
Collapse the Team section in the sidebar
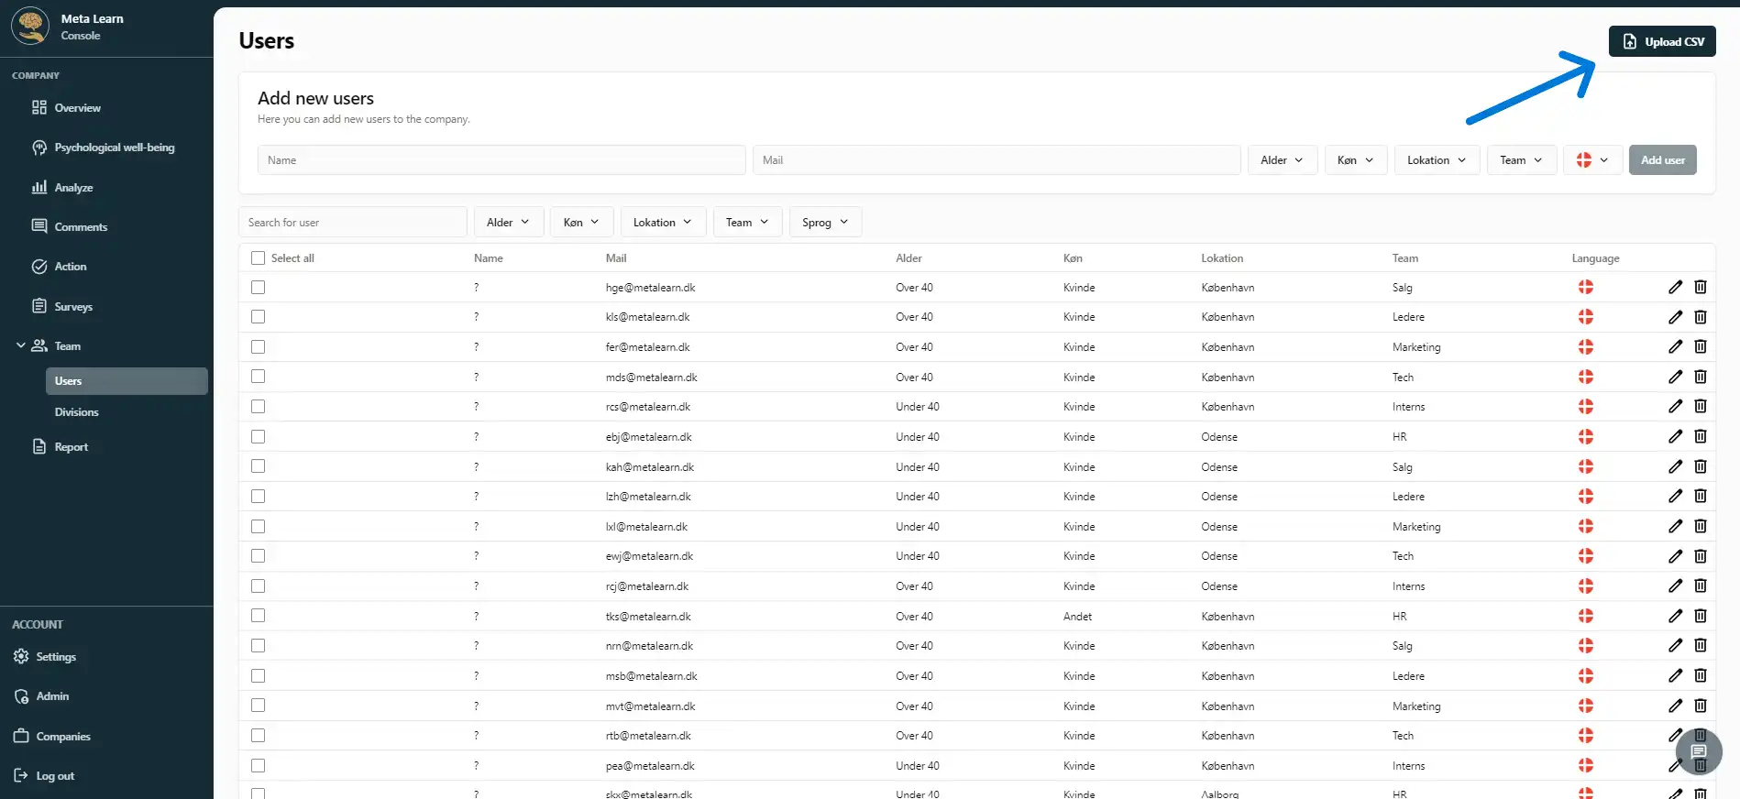click(20, 346)
